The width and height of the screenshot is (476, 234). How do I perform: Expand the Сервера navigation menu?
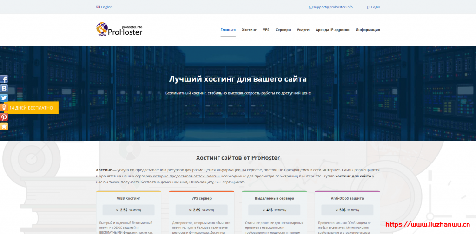[x=283, y=30]
